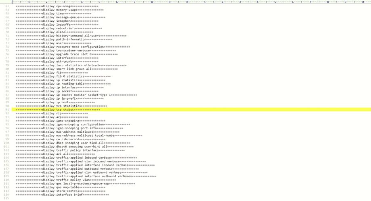Click the 'display acl all' line
Viewport: 371px width, 201px height.
[x=55, y=154]
